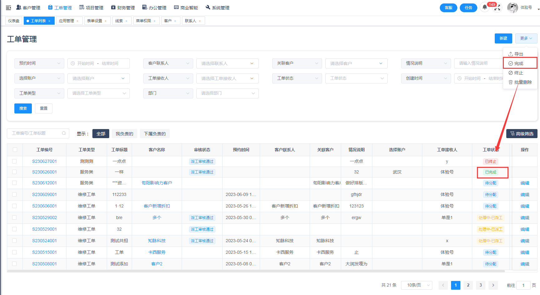The height and width of the screenshot is (295, 540).
Task: Click the sidebar collapse hamburger icon
Action: point(8,8)
